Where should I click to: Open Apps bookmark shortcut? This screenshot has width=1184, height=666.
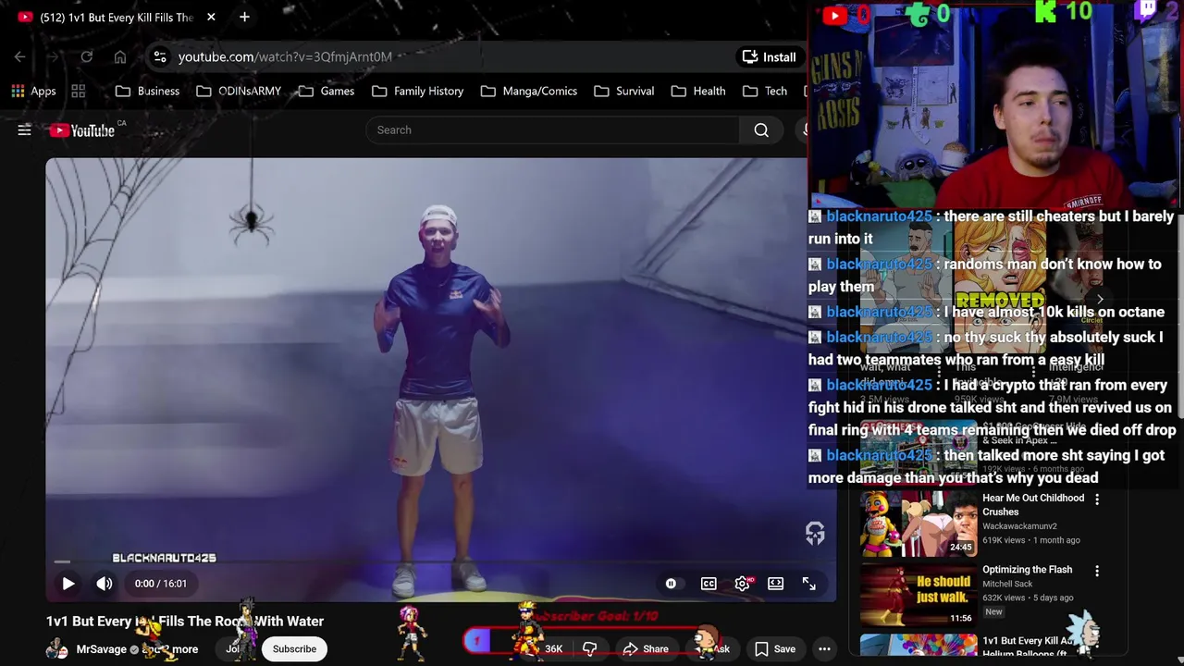point(34,91)
